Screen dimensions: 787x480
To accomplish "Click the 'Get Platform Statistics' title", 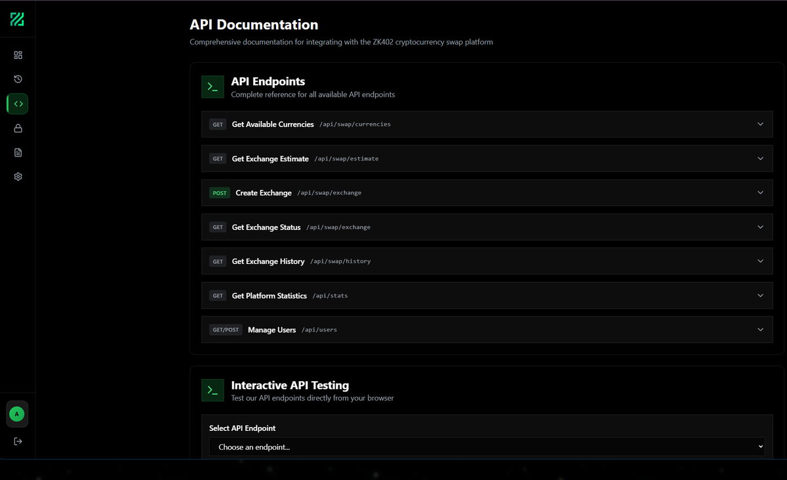I will pos(270,295).
